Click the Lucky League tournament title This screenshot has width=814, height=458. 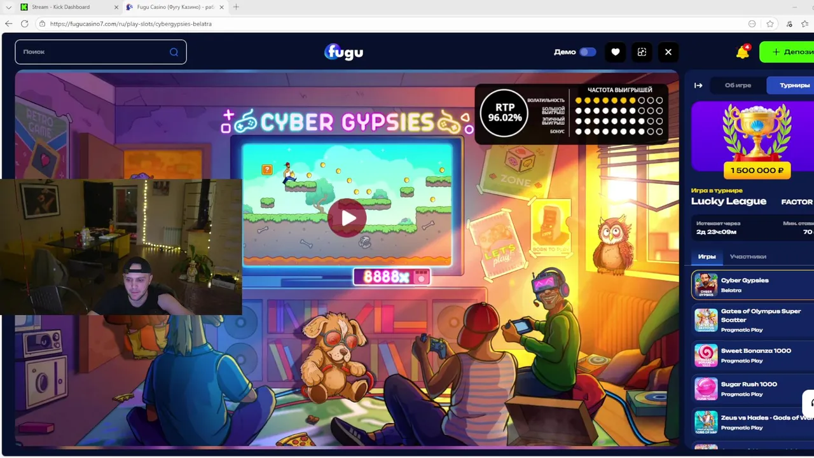pos(729,202)
